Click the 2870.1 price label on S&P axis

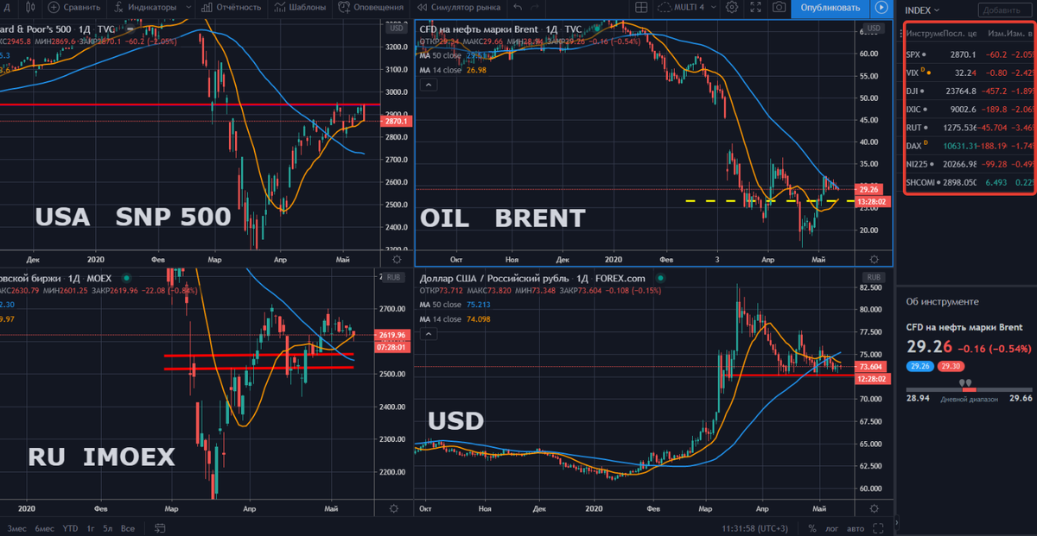click(395, 122)
